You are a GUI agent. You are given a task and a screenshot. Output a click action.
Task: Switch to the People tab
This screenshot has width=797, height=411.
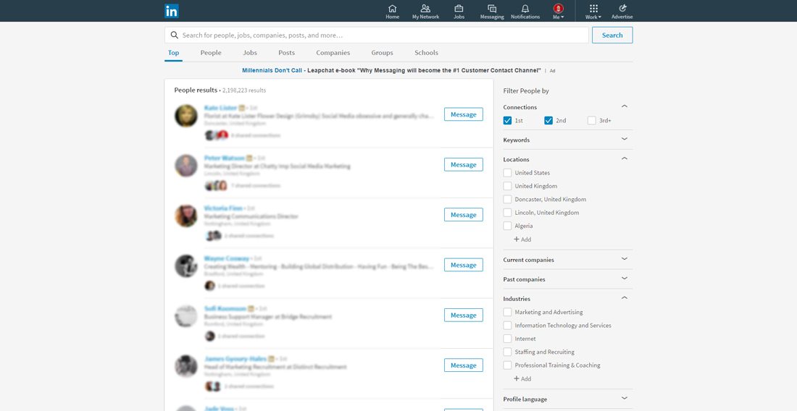click(211, 53)
